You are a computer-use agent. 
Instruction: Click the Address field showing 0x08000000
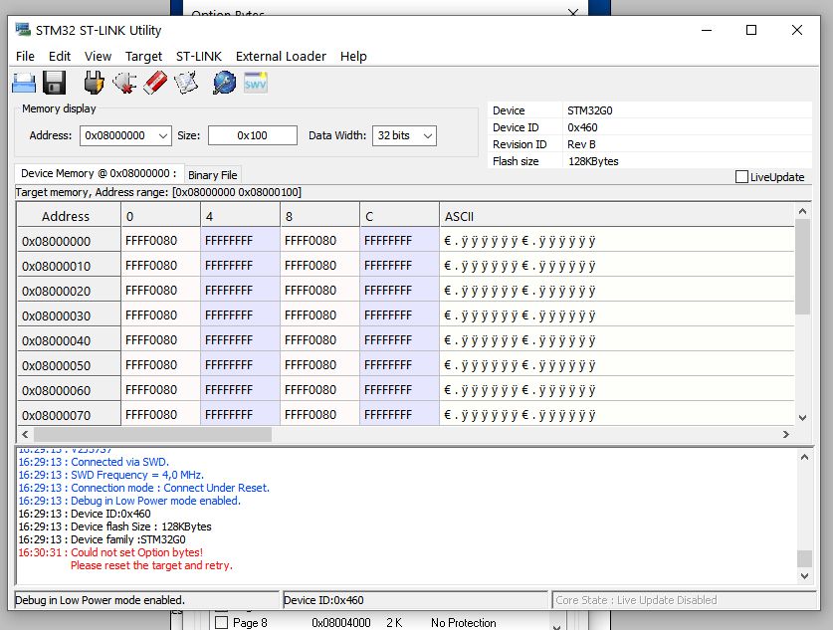[x=118, y=135]
